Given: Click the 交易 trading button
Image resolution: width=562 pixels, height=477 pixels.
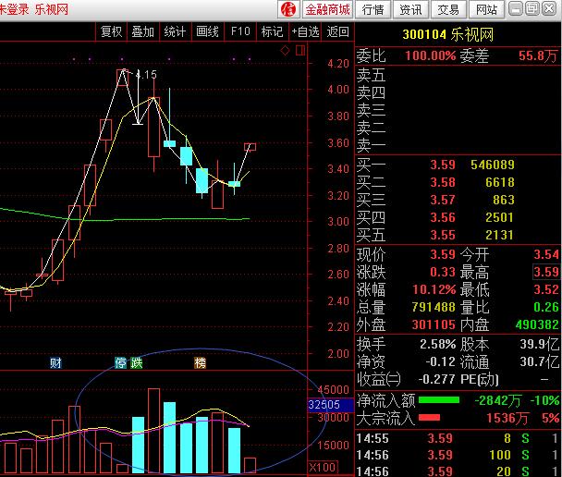Looking at the screenshot, I should click(448, 9).
